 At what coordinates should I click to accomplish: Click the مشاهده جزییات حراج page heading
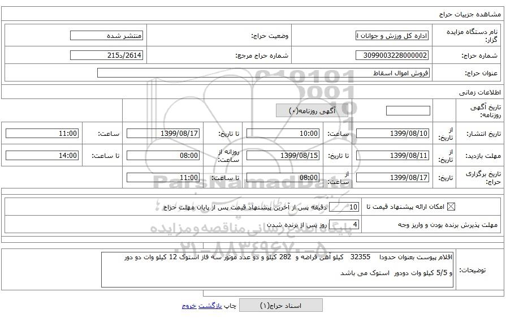click(x=470, y=14)
